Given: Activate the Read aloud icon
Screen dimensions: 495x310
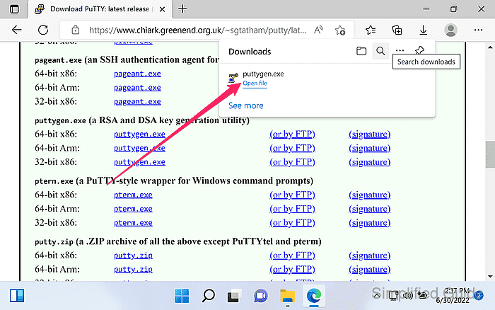Looking at the screenshot, I should (x=318, y=30).
